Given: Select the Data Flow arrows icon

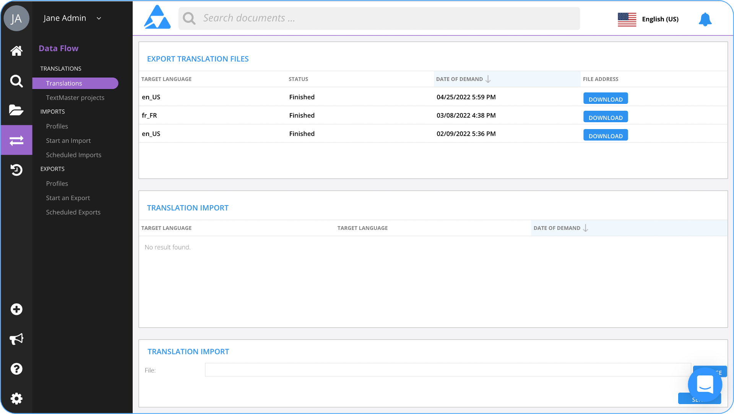Looking at the screenshot, I should 16,140.
